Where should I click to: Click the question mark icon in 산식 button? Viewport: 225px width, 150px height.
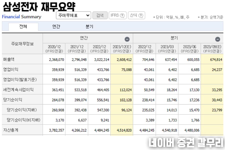[x=141, y=15]
